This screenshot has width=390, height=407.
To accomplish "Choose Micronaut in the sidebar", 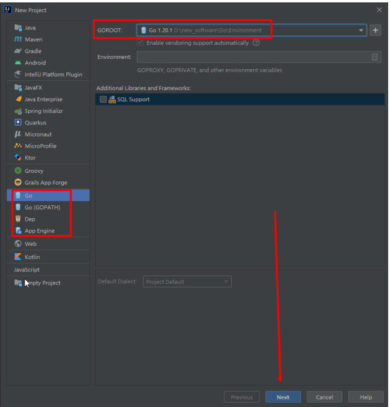I will pyautogui.click(x=48, y=134).
